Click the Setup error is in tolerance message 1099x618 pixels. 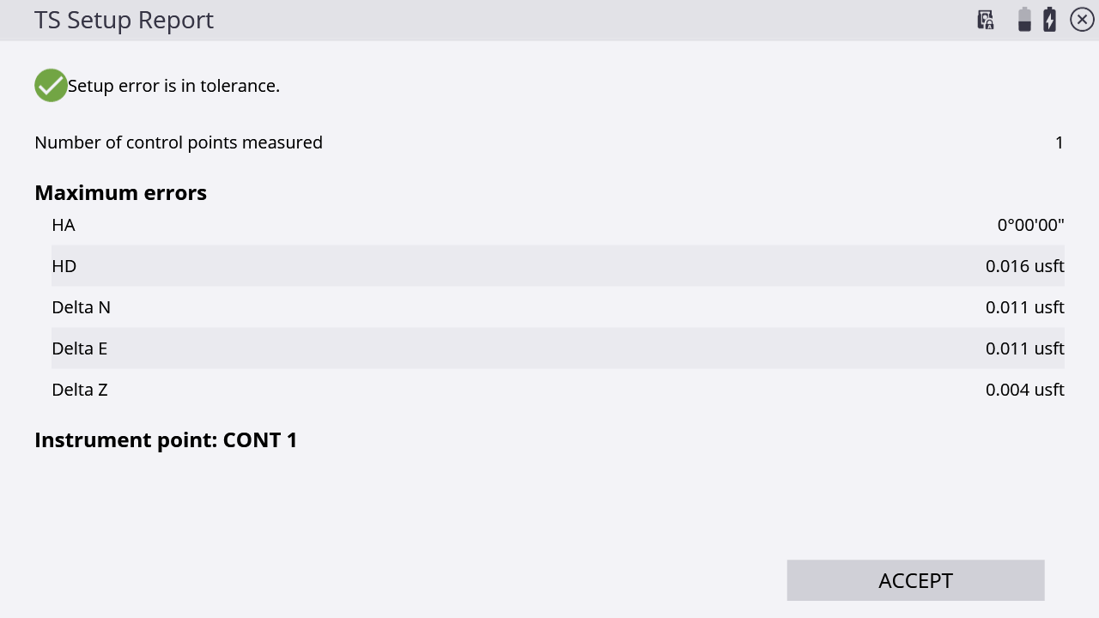coord(174,86)
